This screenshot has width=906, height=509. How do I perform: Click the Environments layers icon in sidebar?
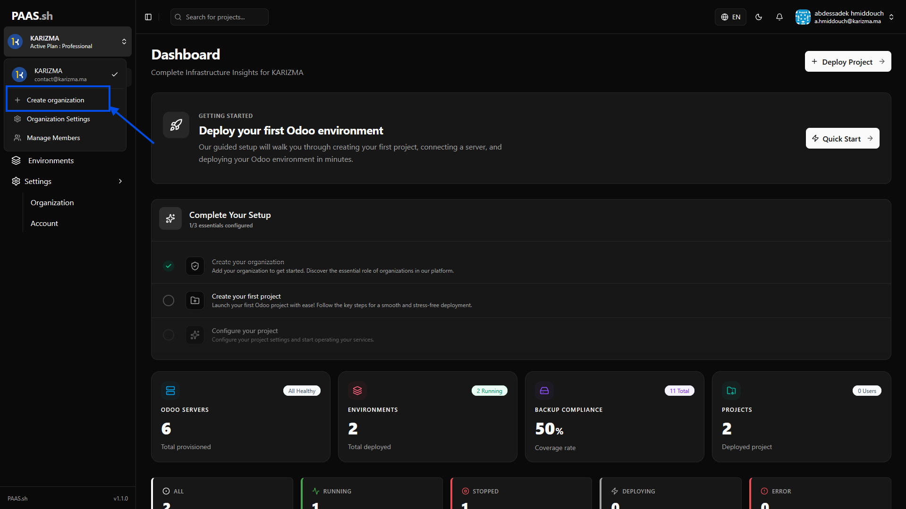(16, 160)
